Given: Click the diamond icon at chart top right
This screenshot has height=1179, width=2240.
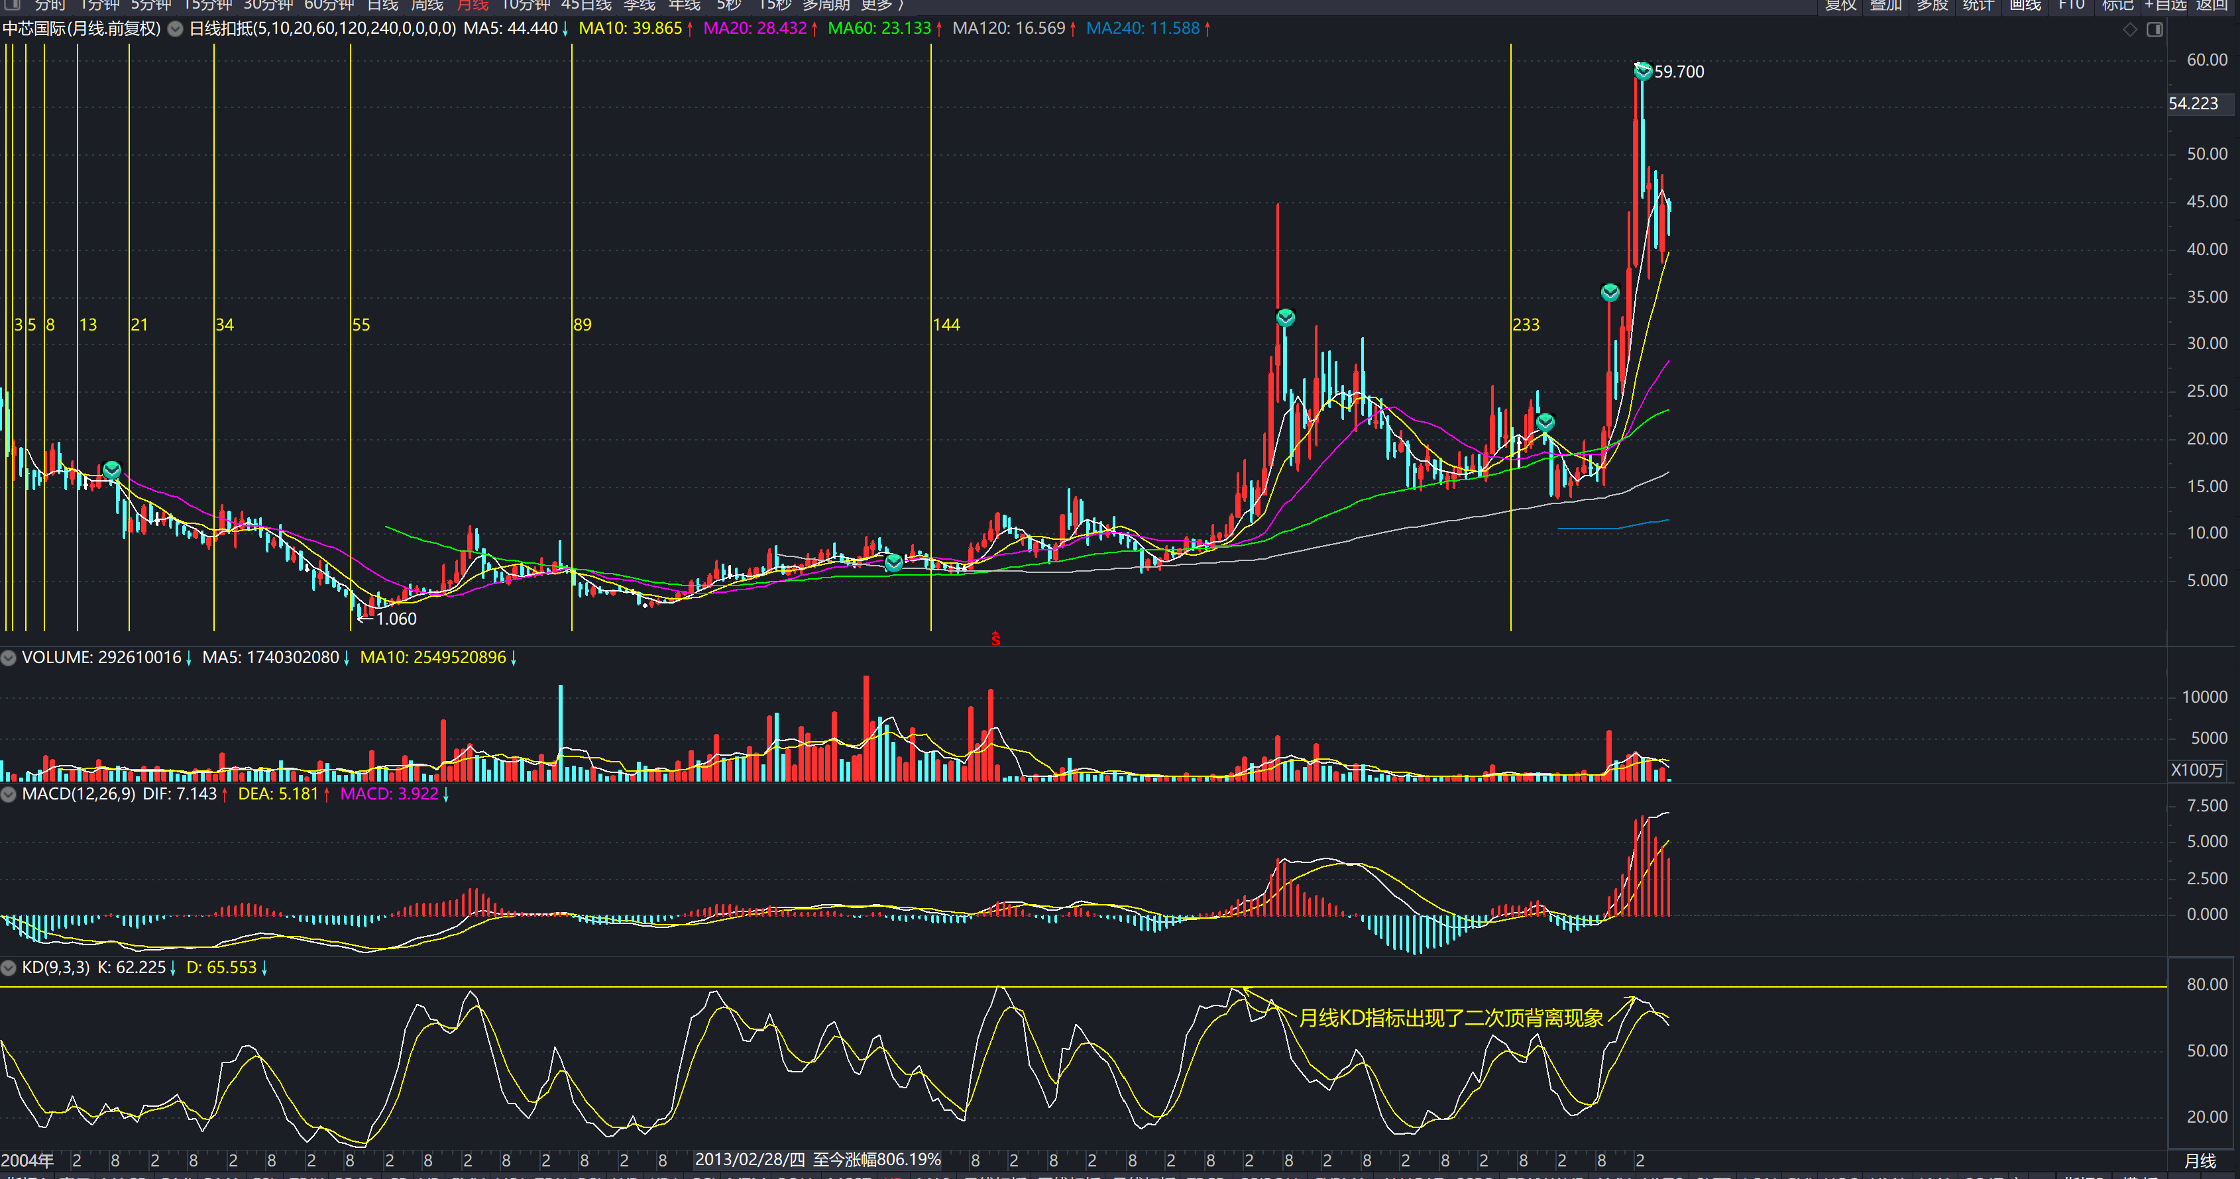Looking at the screenshot, I should point(2131,30).
